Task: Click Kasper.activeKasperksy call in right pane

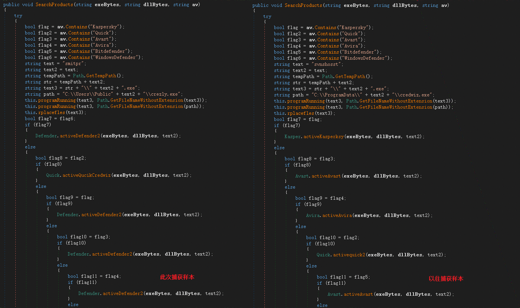Action: pyautogui.click(x=354, y=137)
